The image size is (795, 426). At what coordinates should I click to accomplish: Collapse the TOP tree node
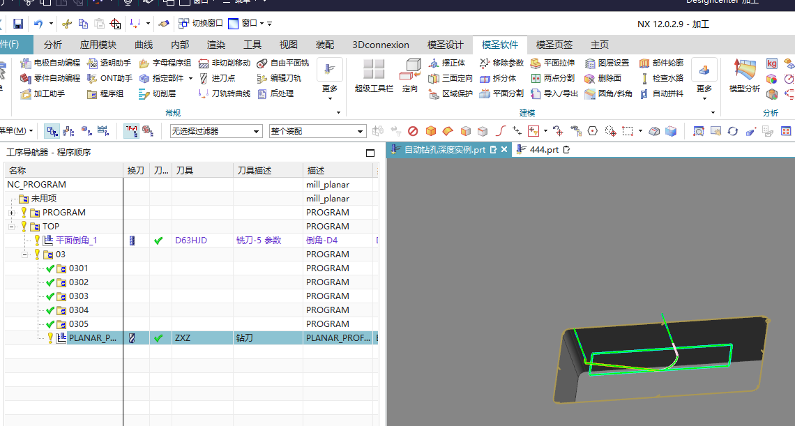11,227
